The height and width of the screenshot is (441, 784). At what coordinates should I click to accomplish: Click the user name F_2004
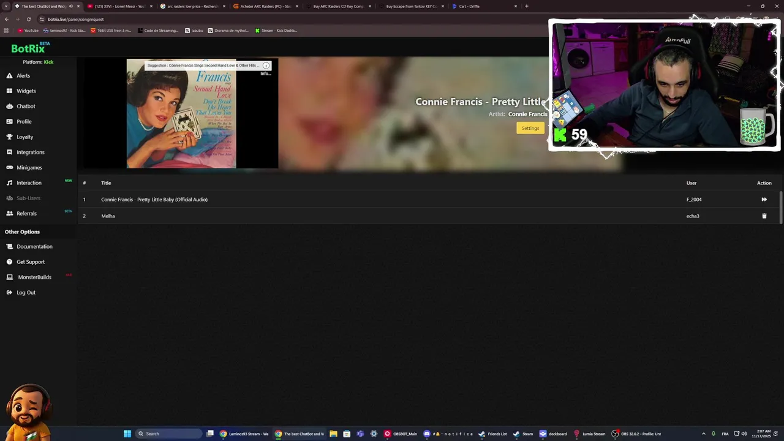[694, 199]
